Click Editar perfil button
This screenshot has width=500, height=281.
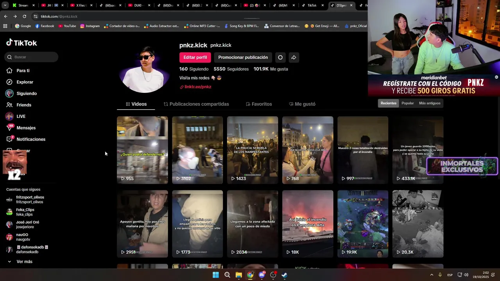[x=195, y=57]
